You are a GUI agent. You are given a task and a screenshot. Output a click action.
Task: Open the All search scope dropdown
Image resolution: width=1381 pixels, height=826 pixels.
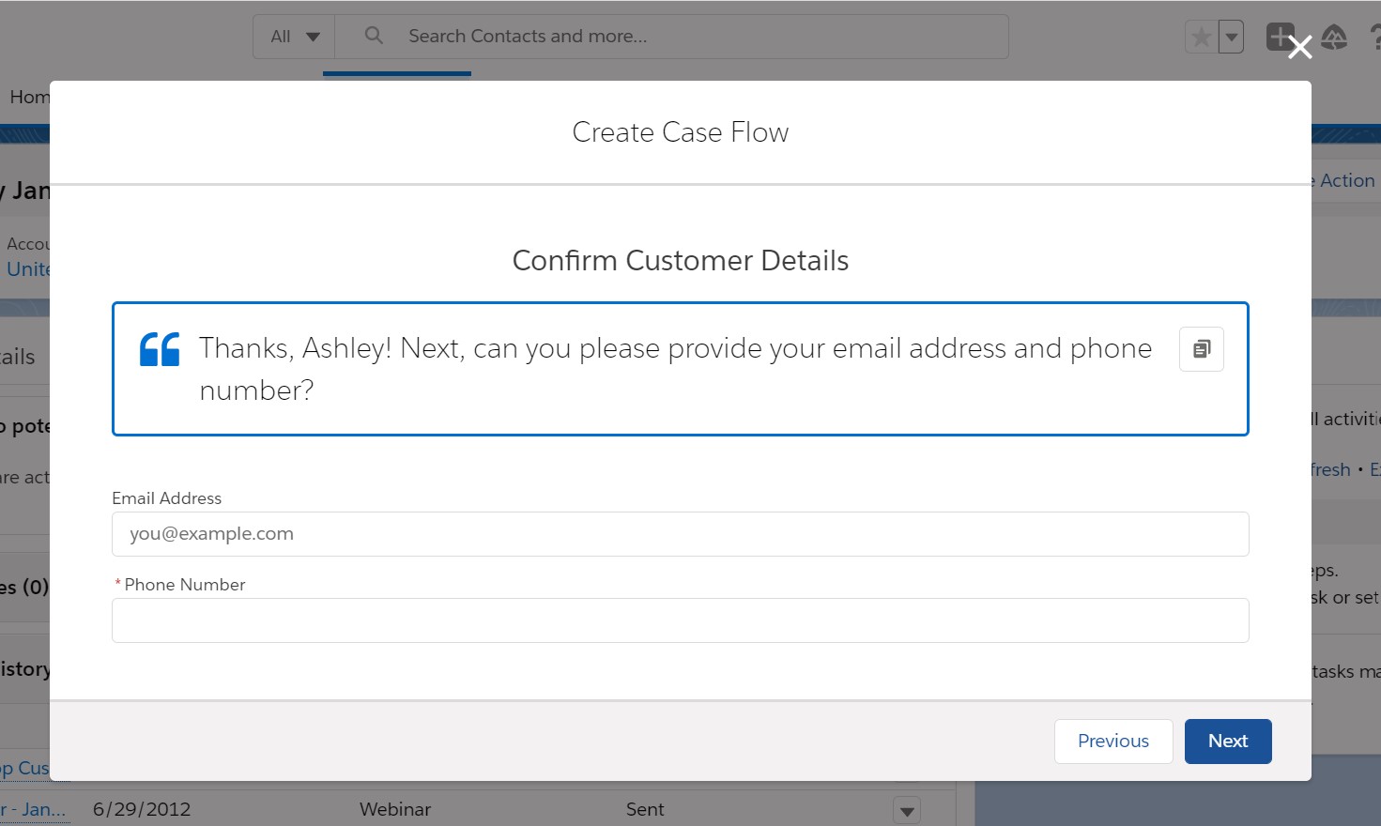294,37
